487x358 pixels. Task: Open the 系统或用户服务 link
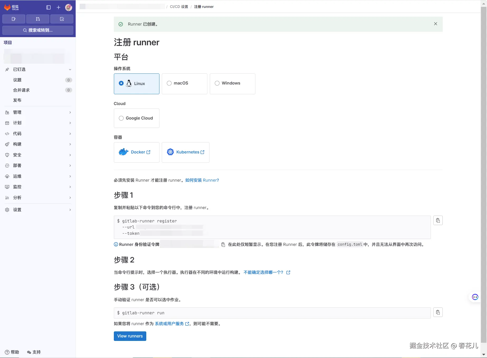172,324
